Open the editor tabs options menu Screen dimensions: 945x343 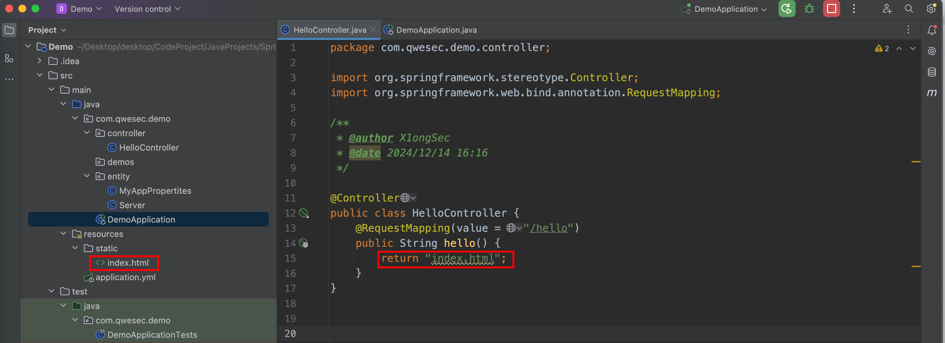pos(908,30)
